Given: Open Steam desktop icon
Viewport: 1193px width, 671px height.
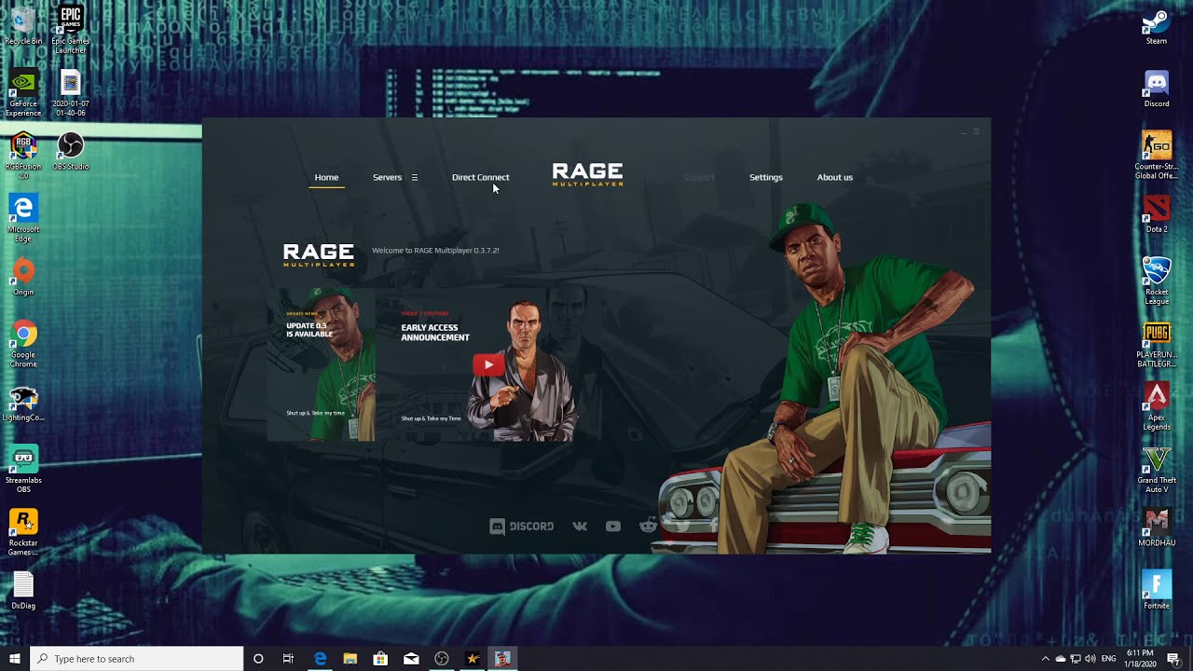Looking at the screenshot, I should (x=1157, y=26).
